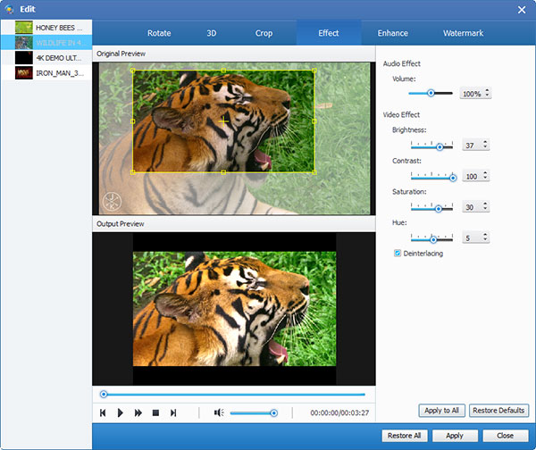The height and width of the screenshot is (450, 536).
Task: Mute audio with the speaker icon
Action: pyautogui.click(x=218, y=412)
